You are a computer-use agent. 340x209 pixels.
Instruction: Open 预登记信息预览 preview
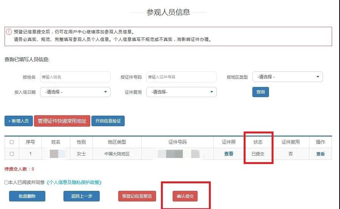(x=137, y=196)
